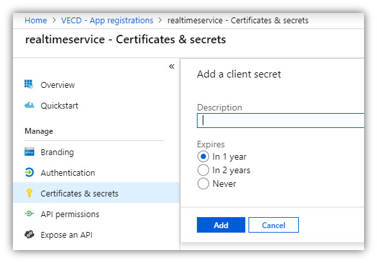Select the In 2 years expiry option
This screenshot has width=377, height=263.
tap(203, 170)
